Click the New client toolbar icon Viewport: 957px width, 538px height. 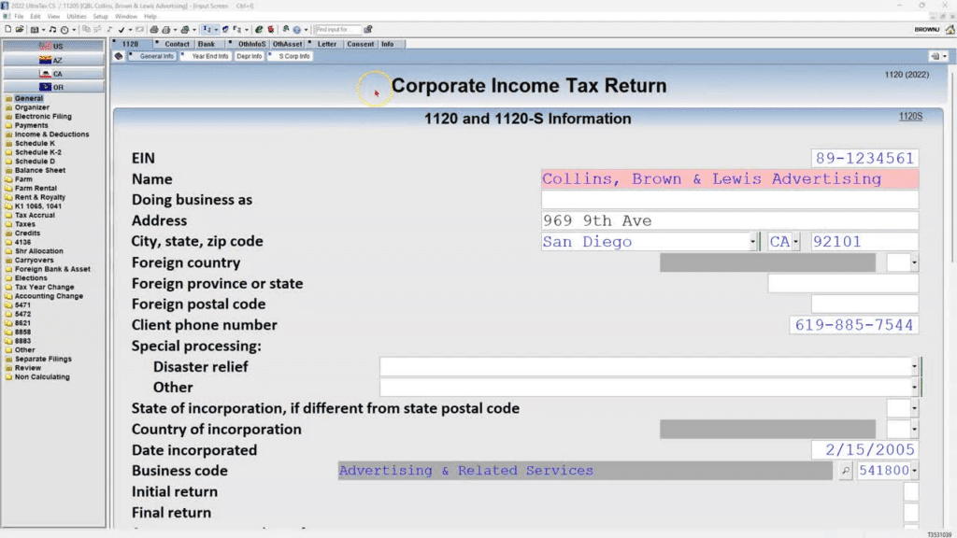(x=7, y=29)
